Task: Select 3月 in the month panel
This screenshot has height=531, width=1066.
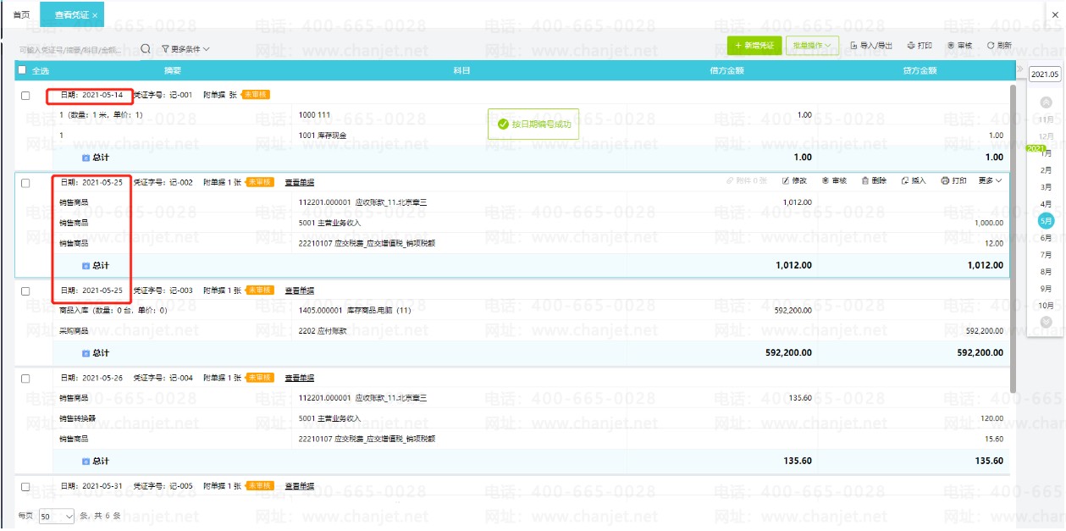Action: click(x=1047, y=187)
